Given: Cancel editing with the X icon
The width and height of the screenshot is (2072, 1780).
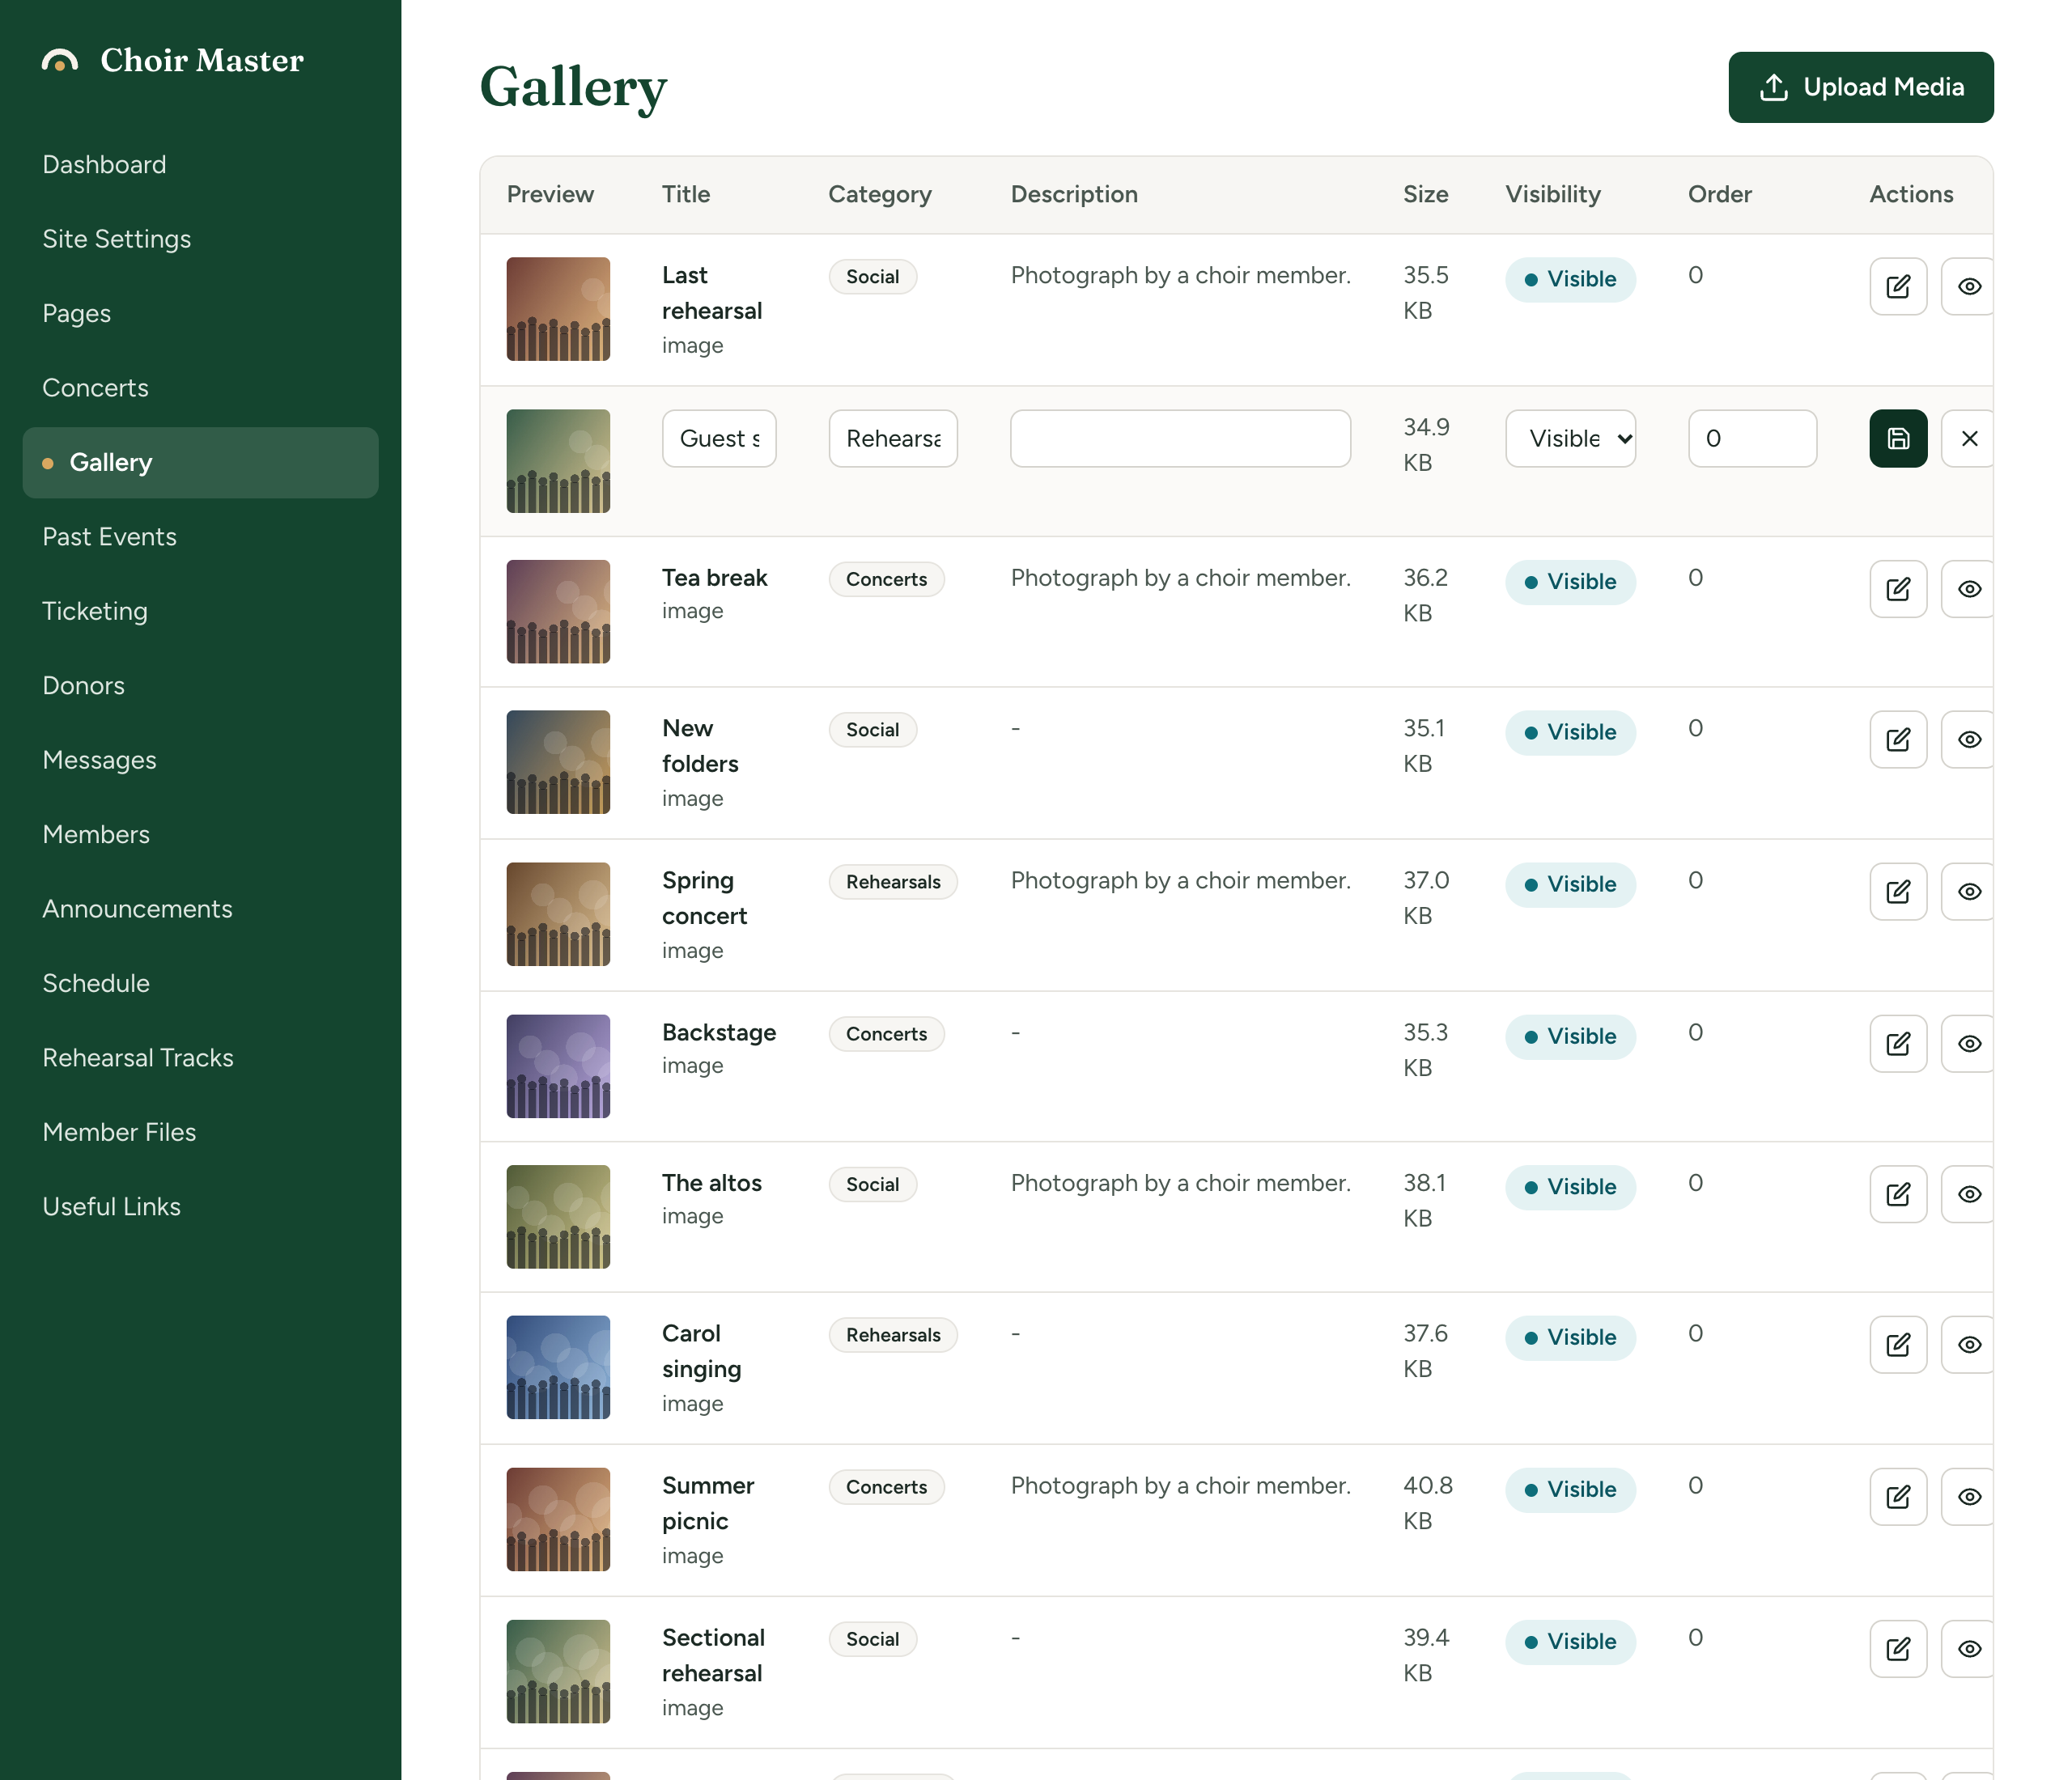Looking at the screenshot, I should pos(1967,439).
